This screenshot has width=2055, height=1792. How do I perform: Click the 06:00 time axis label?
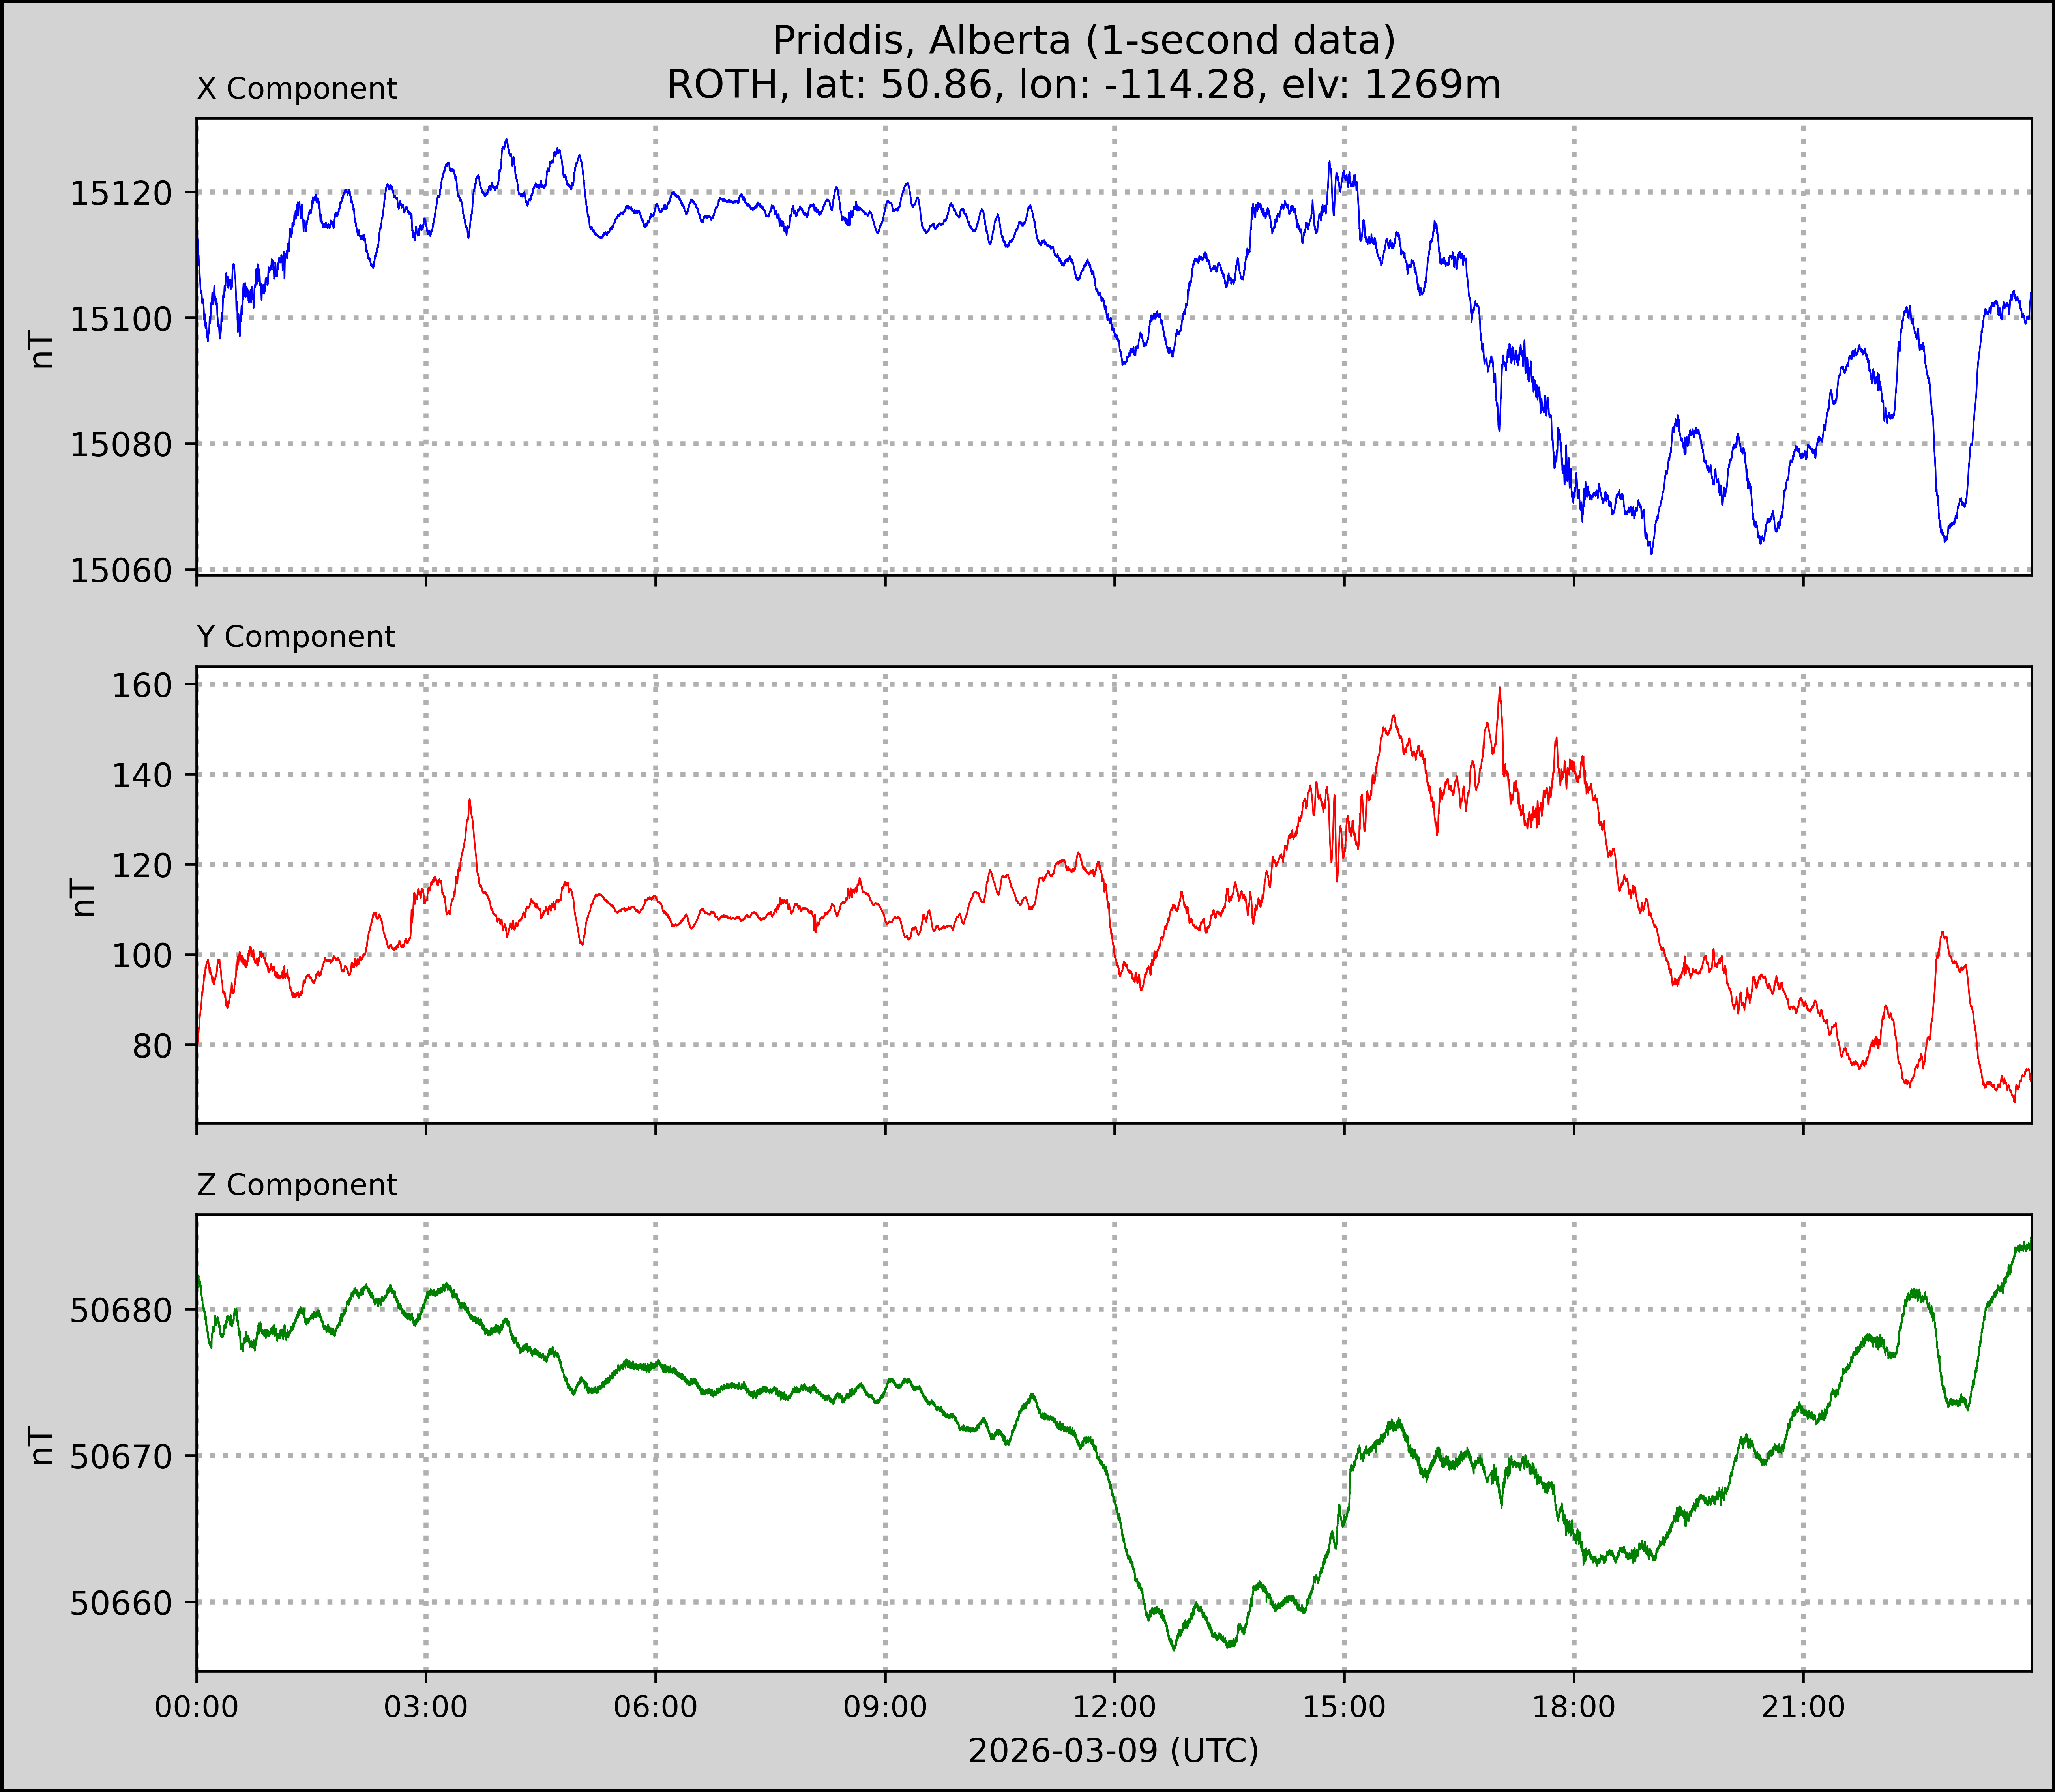[x=656, y=1707]
